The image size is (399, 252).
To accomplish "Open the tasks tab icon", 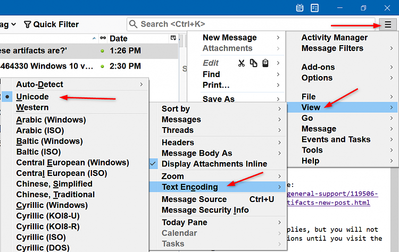I will pos(314,8).
